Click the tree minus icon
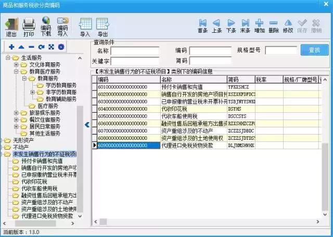The height and width of the screenshot is (237, 333). point(31,47)
